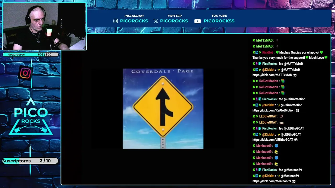Click Kicklet's '@MATTxMAD' mention
The height and width of the screenshot is (188, 335).
click(x=290, y=70)
